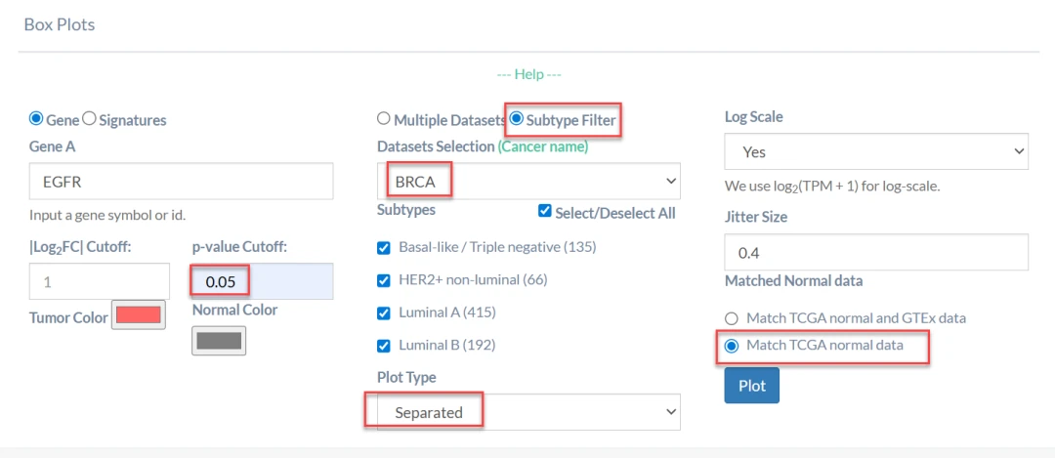
Task: Uncheck the Luminal B subtype
Action: point(384,345)
